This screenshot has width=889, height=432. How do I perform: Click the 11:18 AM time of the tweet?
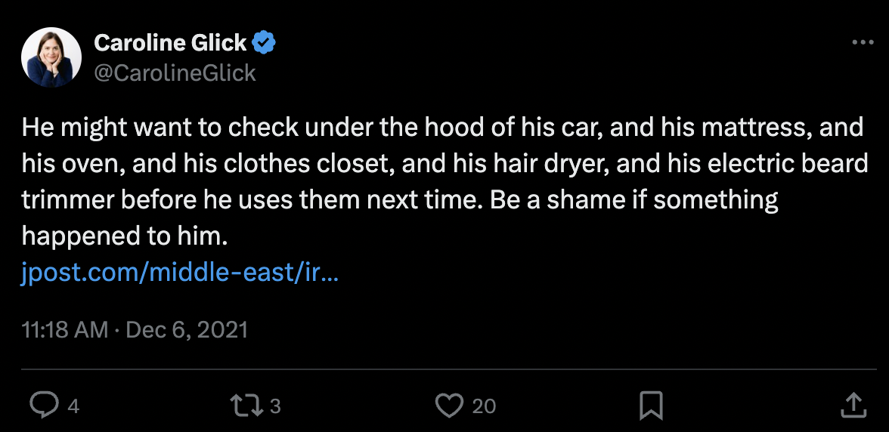point(65,330)
